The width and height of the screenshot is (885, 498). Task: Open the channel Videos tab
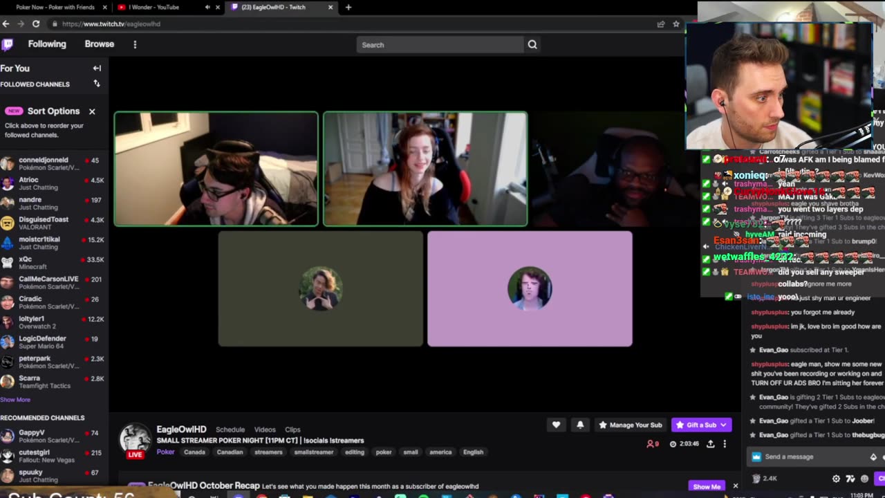[265, 430]
